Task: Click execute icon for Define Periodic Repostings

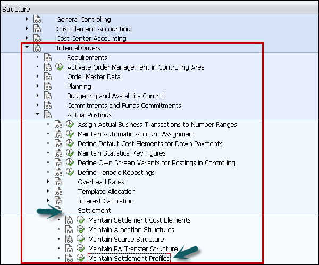Action: (70, 173)
